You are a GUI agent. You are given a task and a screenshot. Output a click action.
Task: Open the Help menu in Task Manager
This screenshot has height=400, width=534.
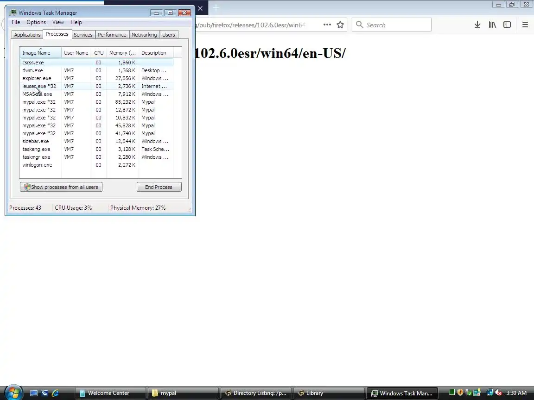pyautogui.click(x=76, y=22)
